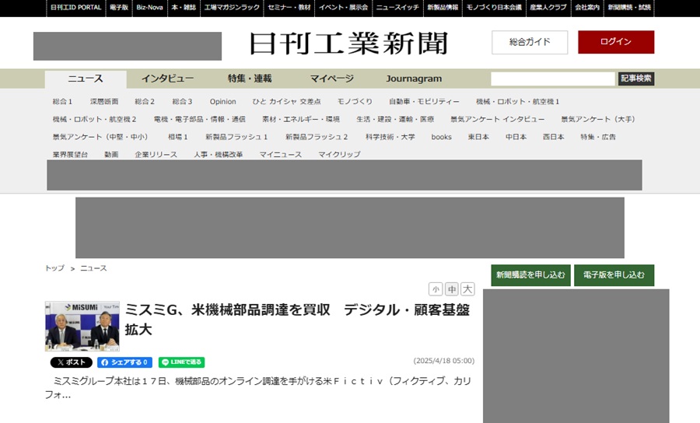Open 産業人クラブ link
This screenshot has height=423, width=700.
[x=548, y=8]
